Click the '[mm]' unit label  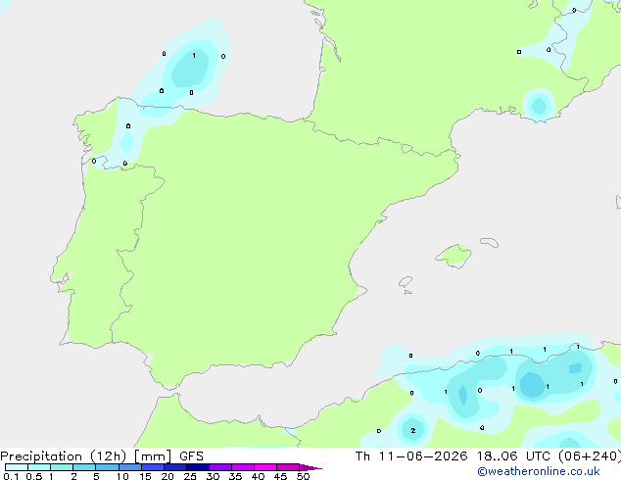pos(153,456)
